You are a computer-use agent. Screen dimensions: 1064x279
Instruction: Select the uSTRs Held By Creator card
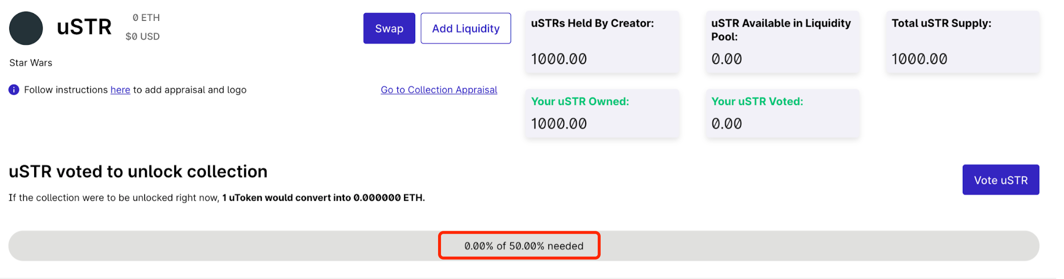click(x=602, y=42)
